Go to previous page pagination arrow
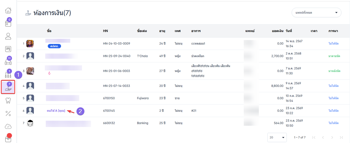This screenshot has width=350, height=143. (323, 137)
